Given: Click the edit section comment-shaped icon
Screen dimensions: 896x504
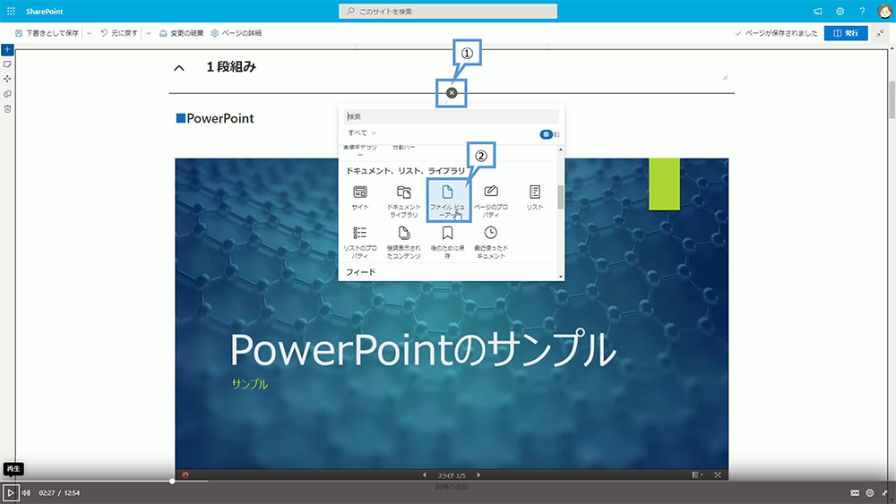Looking at the screenshot, I should [x=7, y=64].
